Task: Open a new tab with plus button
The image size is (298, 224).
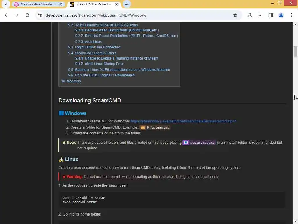Action: (x=127, y=4)
